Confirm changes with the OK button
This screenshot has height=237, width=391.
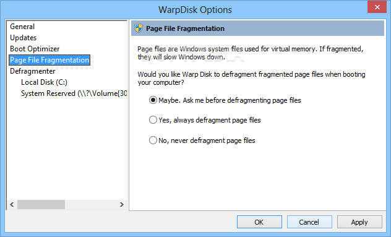(259, 222)
